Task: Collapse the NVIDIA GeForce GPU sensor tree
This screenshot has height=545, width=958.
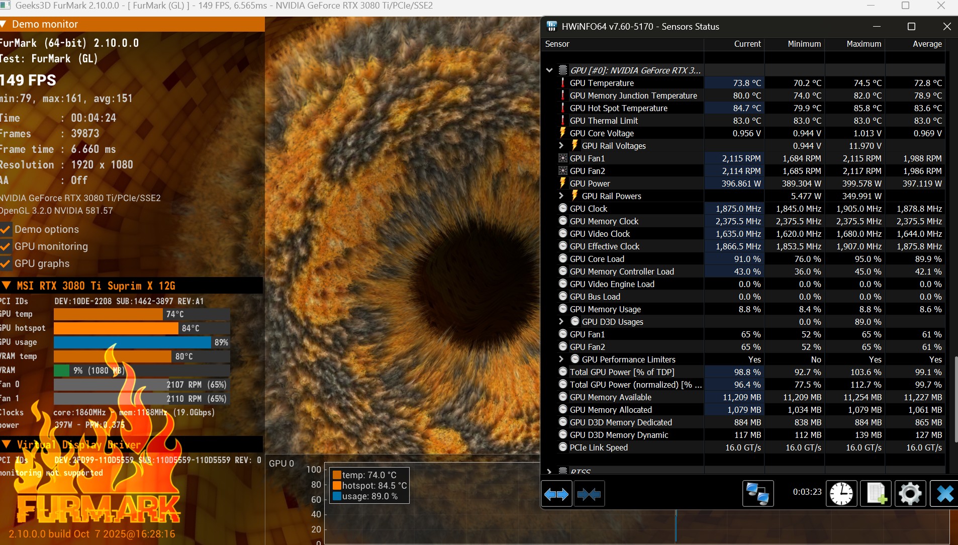Action: [549, 70]
